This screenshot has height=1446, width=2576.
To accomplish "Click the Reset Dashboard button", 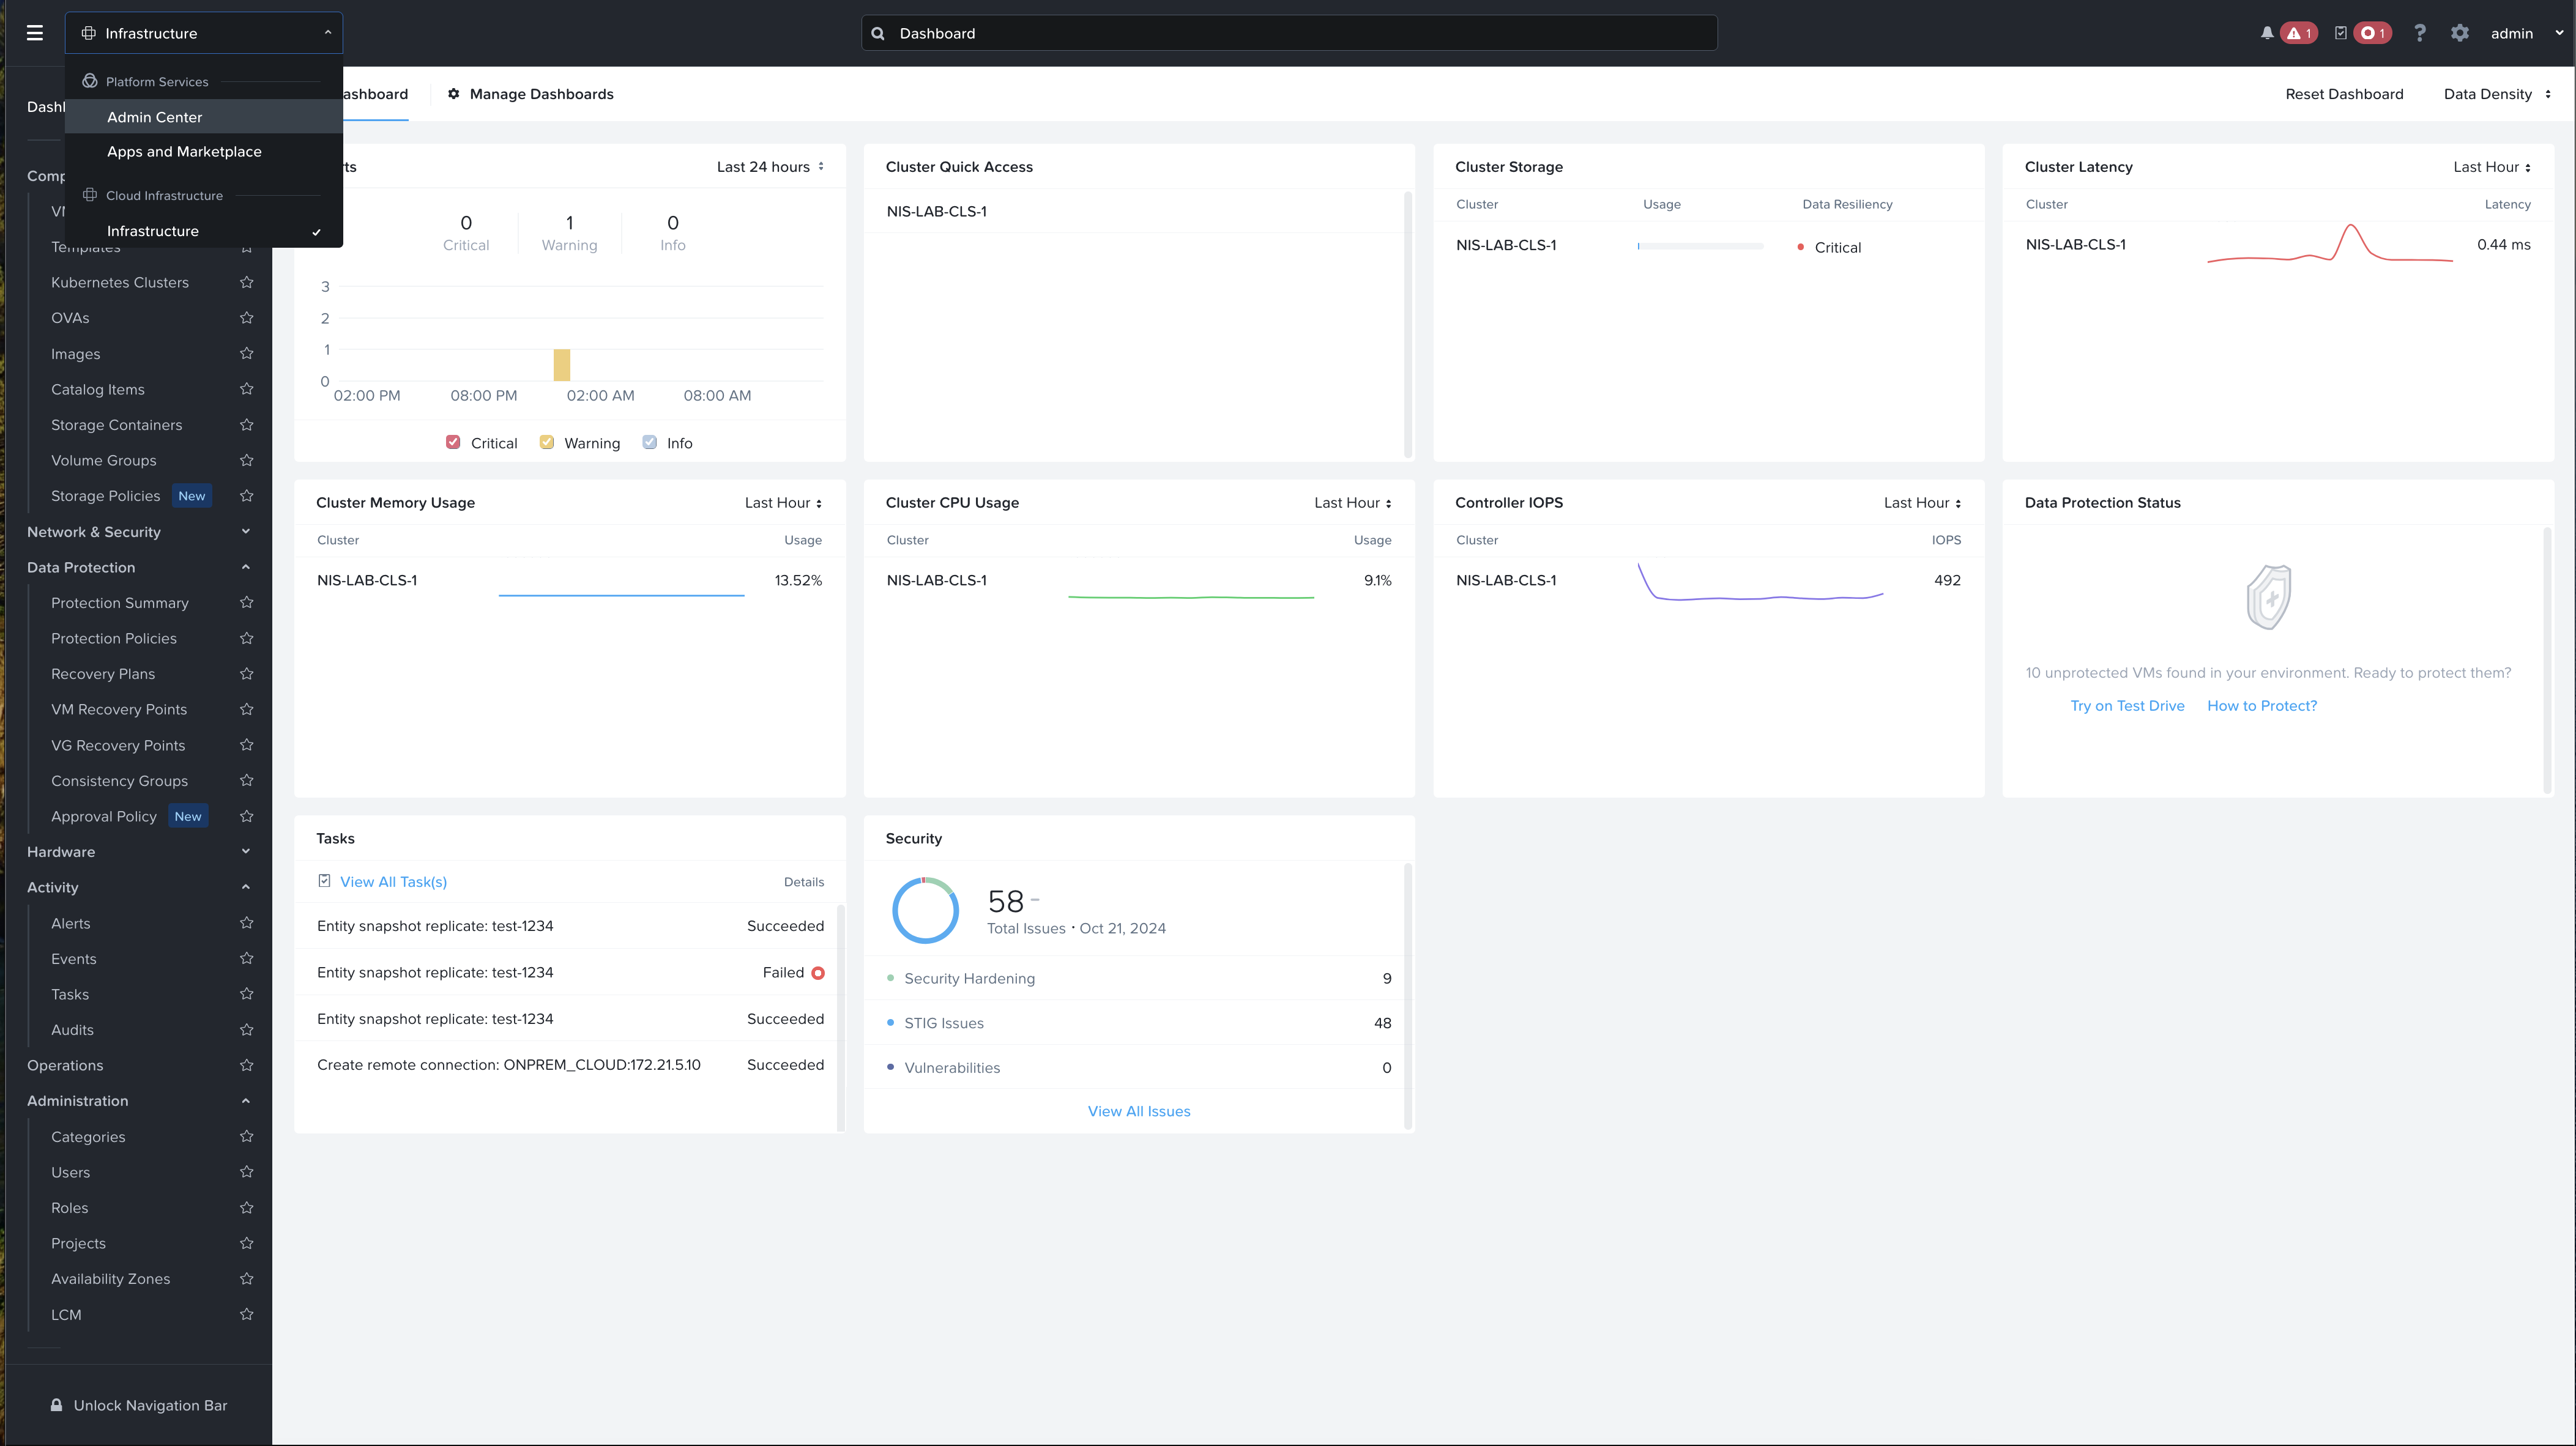I will [x=2344, y=94].
